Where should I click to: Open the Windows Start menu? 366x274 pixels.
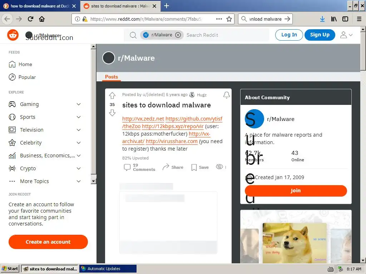10,269
